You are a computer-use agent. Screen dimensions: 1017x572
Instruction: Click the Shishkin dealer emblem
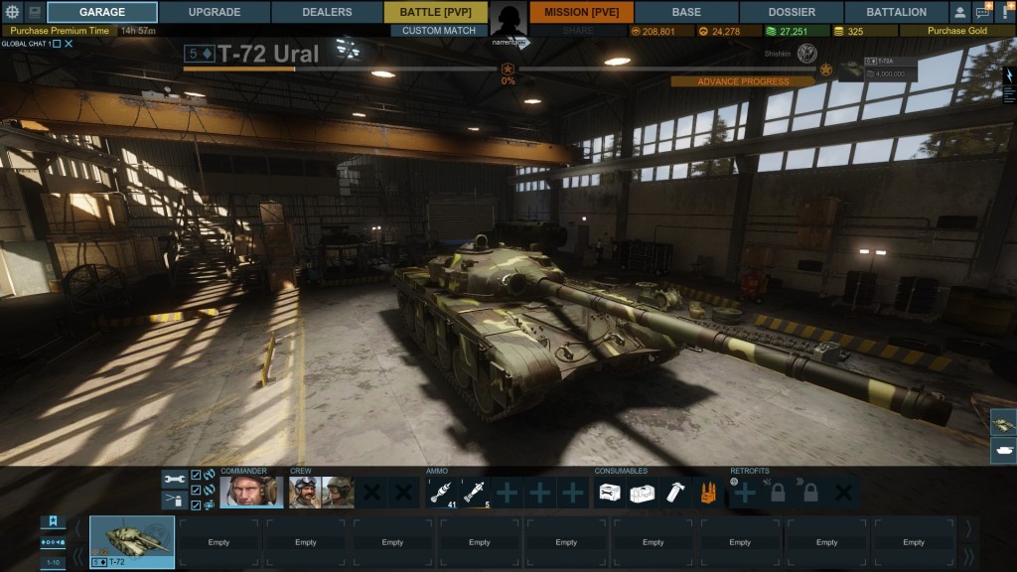806,54
